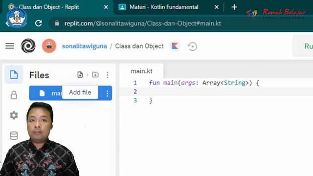Open the sonalitawiguna profile link
This screenshot has height=176, width=313.
click(x=85, y=46)
